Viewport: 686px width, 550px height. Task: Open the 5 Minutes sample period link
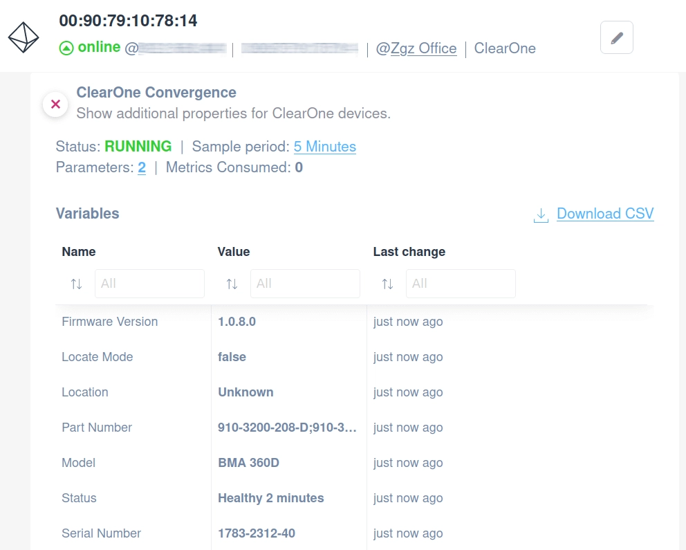tap(324, 147)
